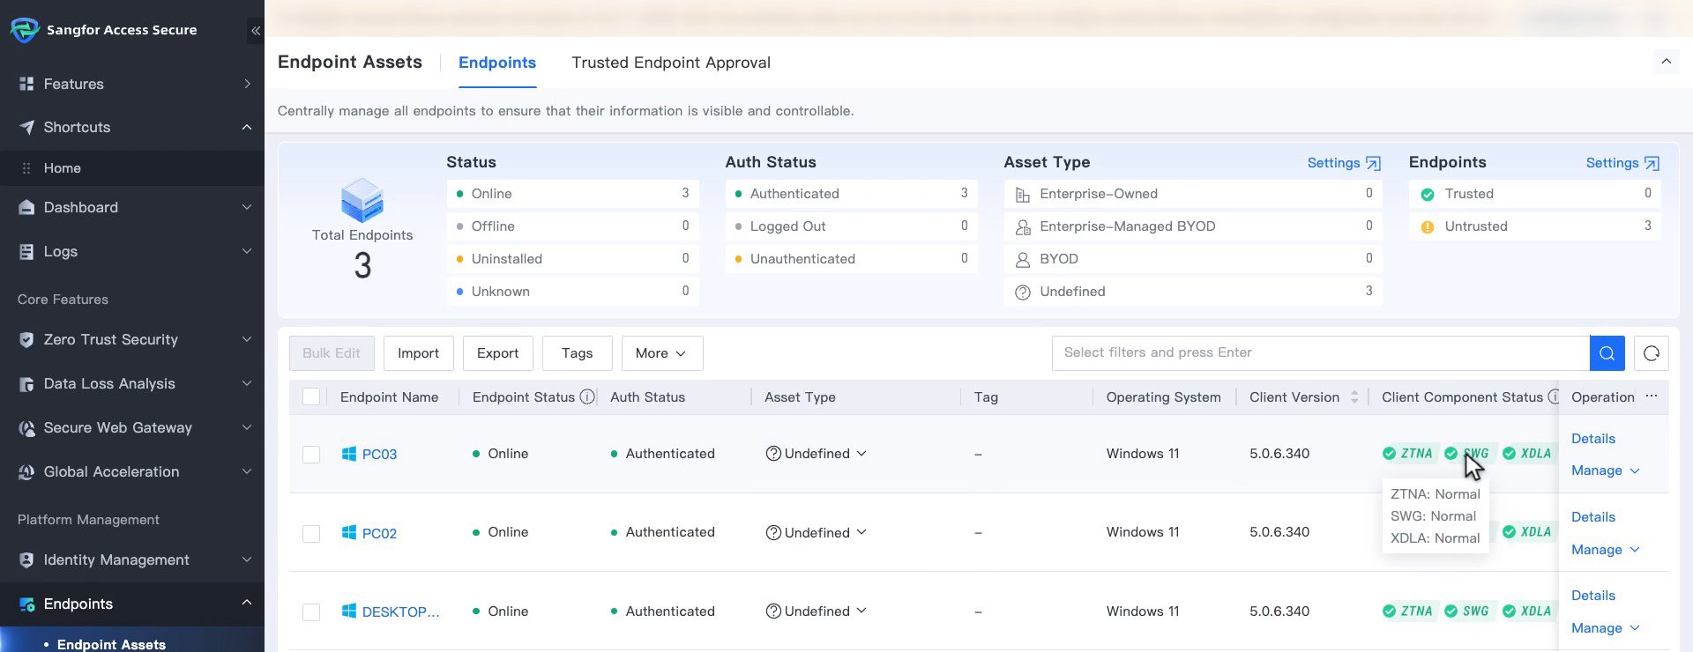The height and width of the screenshot is (652, 1693).
Task: Click info icon beside Client Component Status
Action: (x=1554, y=397)
